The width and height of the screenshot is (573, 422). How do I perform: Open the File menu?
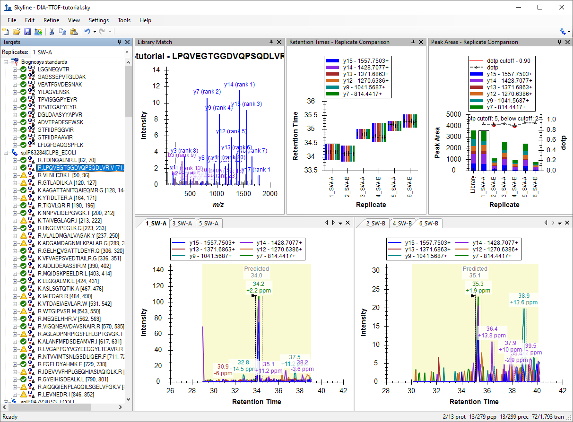pos(12,20)
